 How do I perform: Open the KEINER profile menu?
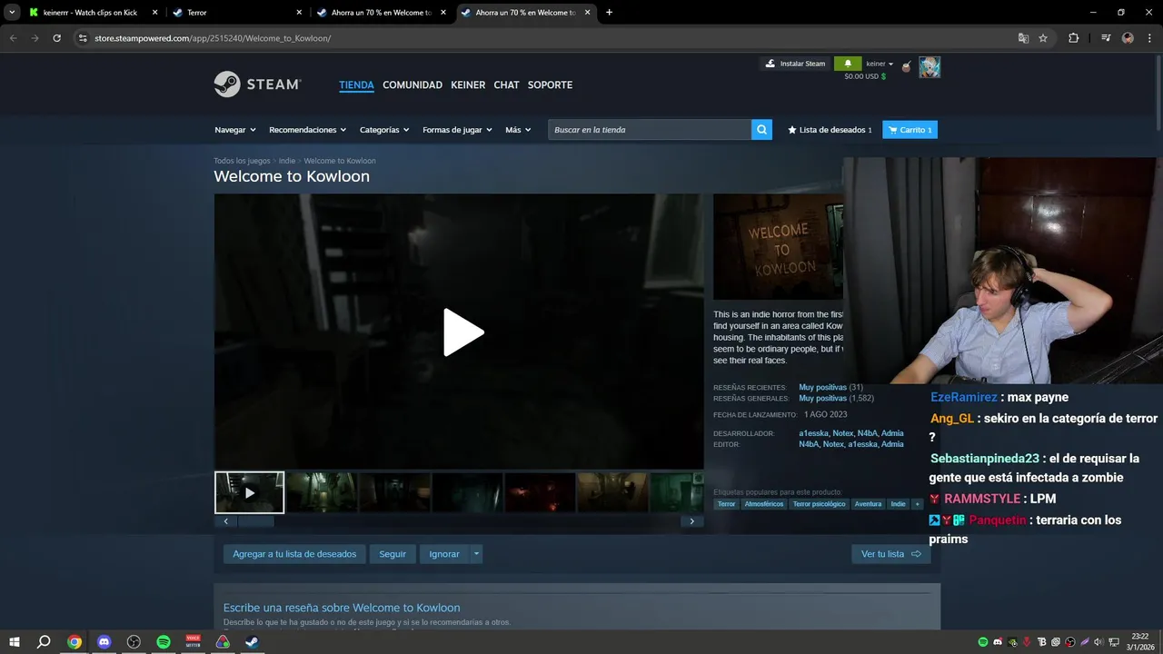[x=468, y=84]
